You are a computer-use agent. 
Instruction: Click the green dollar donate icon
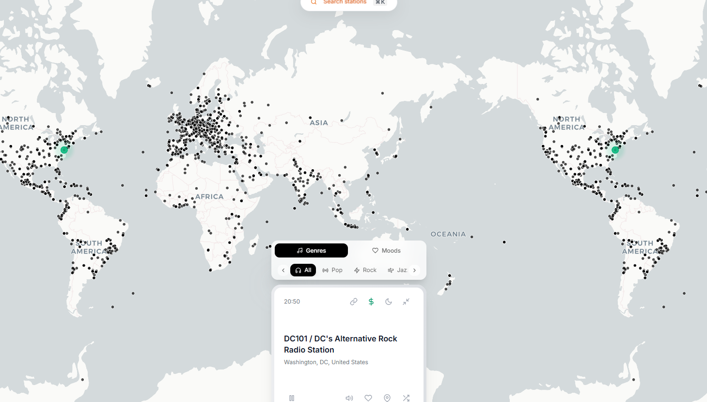tap(371, 302)
